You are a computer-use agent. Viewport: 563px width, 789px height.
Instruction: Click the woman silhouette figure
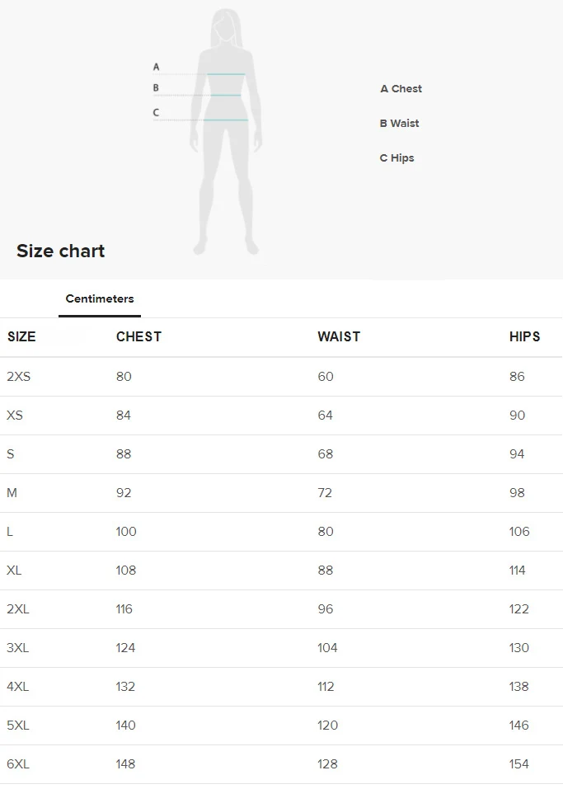pos(226,132)
